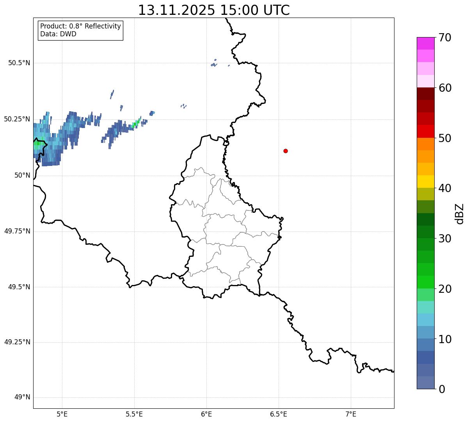Click the 50.5°N latitude label

pyautogui.click(x=19, y=63)
